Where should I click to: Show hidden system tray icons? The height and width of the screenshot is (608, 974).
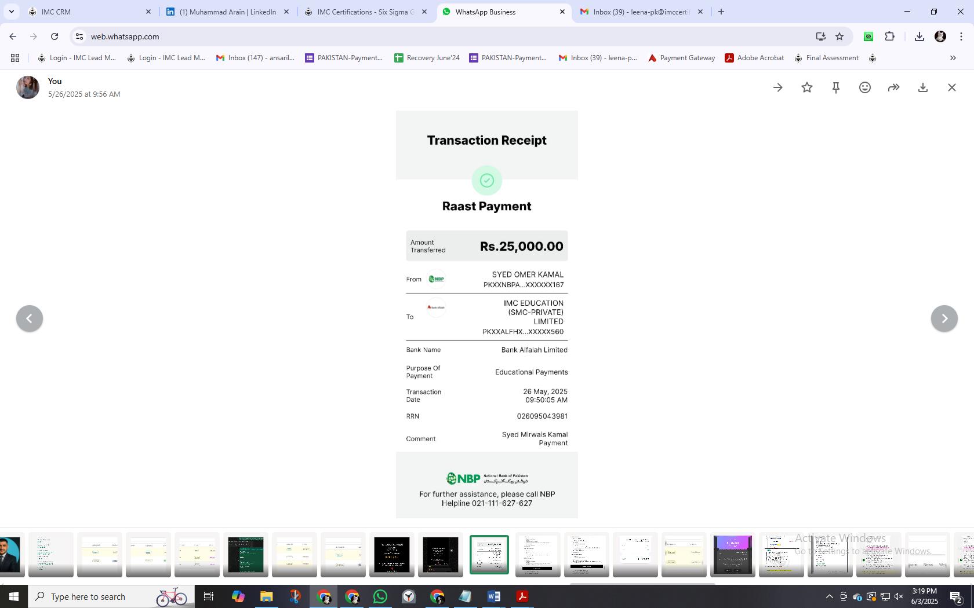point(829,596)
